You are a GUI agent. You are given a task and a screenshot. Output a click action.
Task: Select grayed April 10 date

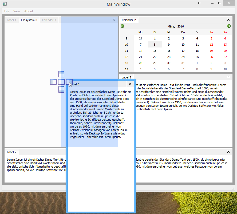pyautogui.click(x=225, y=69)
